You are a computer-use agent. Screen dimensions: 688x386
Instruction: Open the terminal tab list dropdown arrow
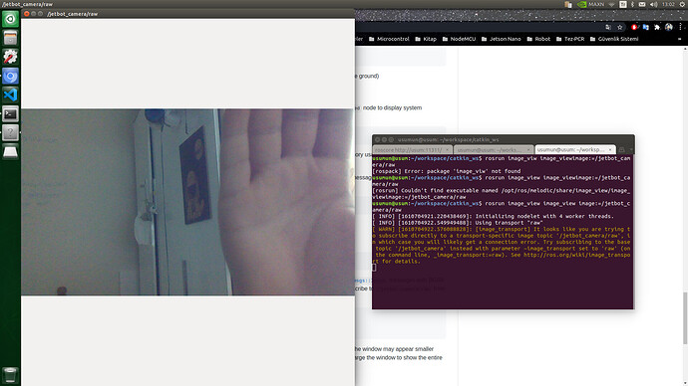631,149
